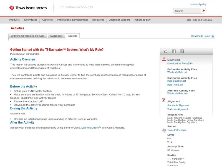Image resolution: width=222 pixels, height=166 pixels.
Task: Click the Alignment checkmark icon
Action: (x=164, y=100)
